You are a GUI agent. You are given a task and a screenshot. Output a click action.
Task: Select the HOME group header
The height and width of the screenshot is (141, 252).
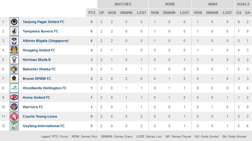pos(170,4)
